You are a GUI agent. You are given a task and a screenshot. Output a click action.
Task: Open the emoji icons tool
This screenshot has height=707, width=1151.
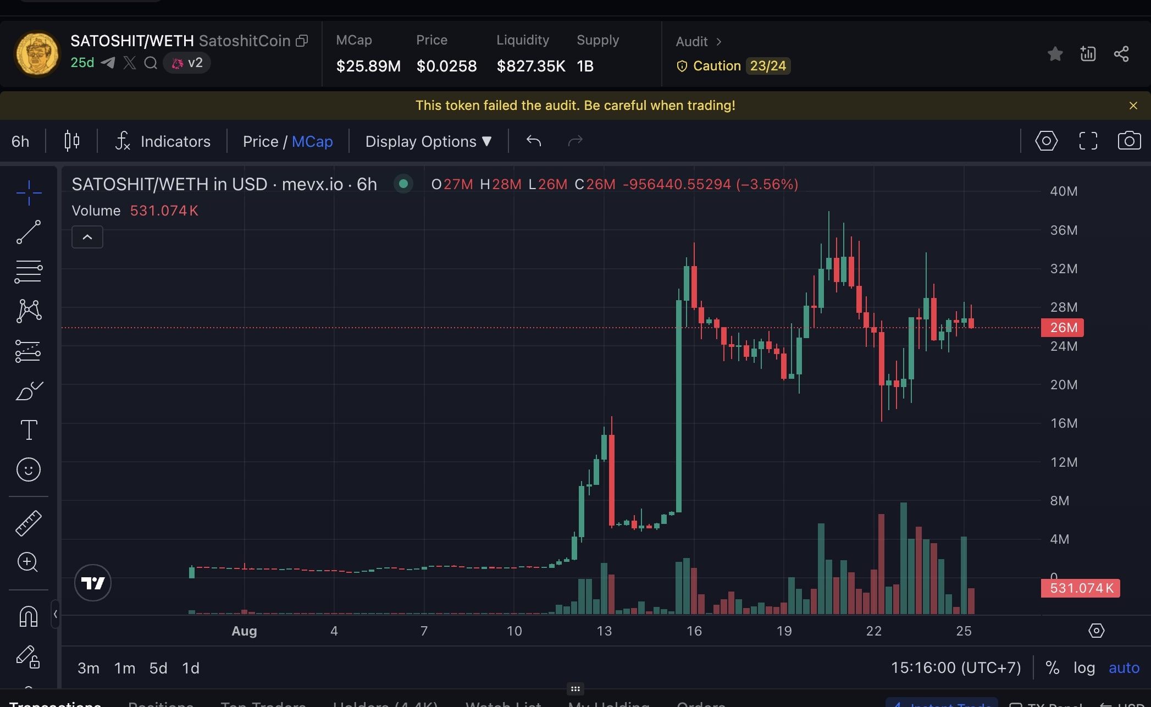point(29,470)
